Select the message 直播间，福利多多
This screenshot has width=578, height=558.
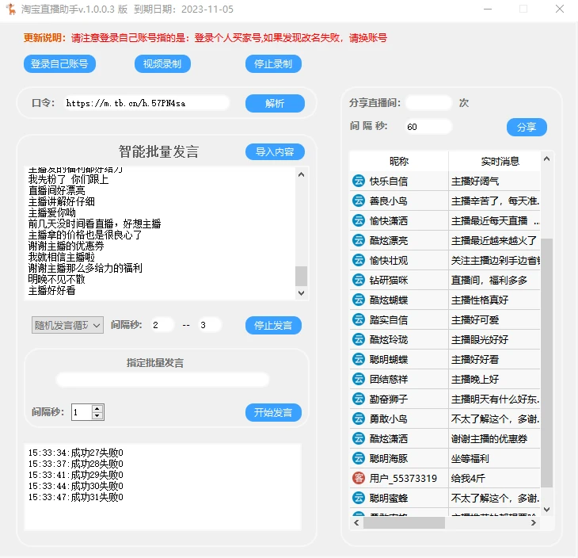click(x=489, y=280)
